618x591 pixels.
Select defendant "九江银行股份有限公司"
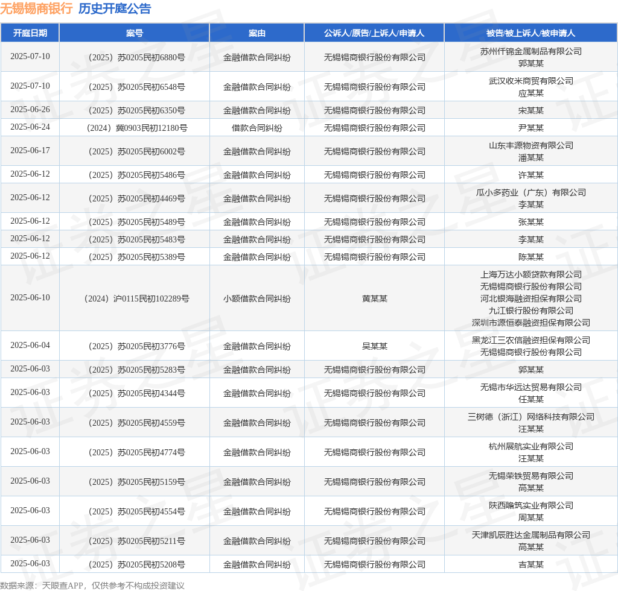coord(531,311)
